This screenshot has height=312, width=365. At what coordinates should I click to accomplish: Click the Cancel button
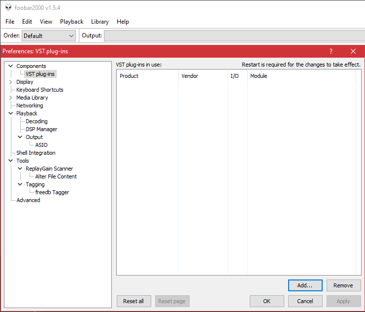305,301
